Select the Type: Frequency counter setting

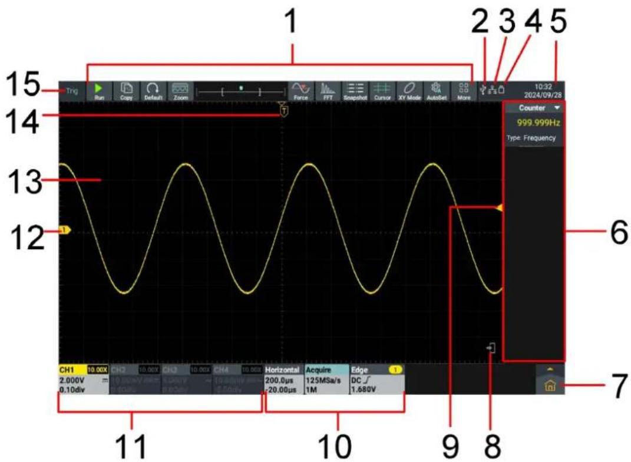[531, 138]
